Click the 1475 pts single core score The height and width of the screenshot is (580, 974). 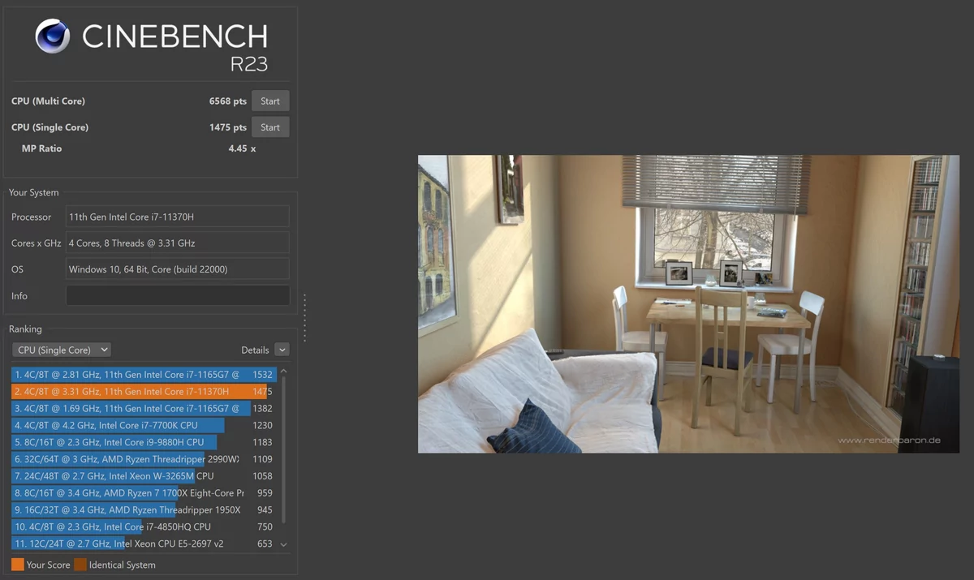pos(228,127)
